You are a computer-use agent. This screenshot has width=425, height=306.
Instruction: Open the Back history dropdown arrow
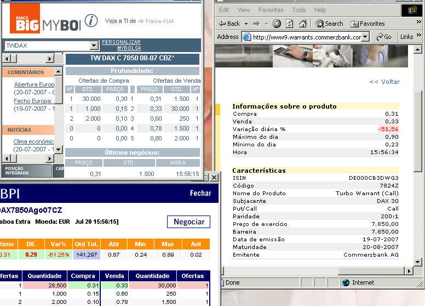click(x=246, y=24)
